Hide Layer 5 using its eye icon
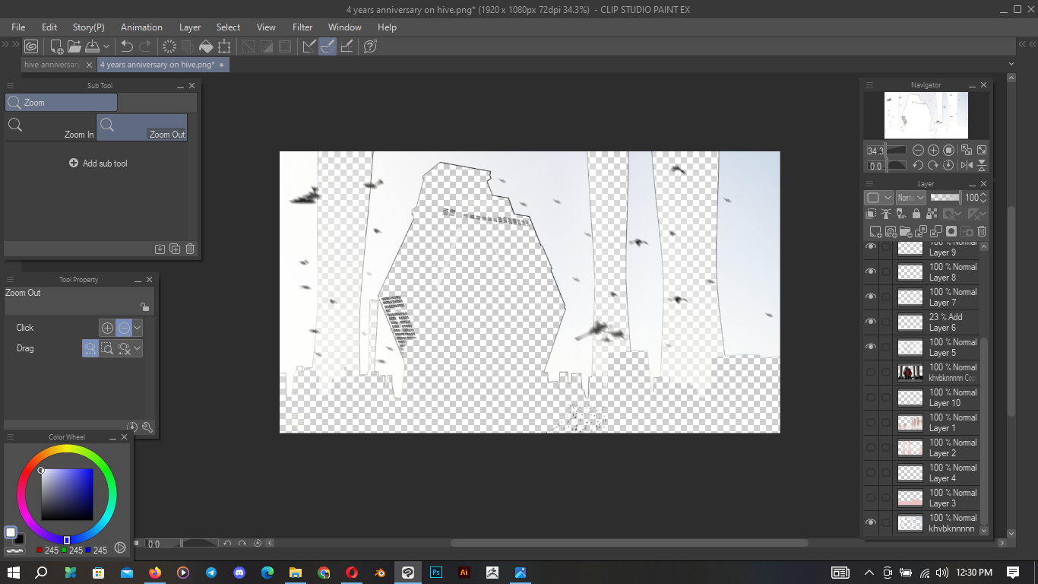Image resolution: width=1038 pixels, height=584 pixels. (871, 347)
